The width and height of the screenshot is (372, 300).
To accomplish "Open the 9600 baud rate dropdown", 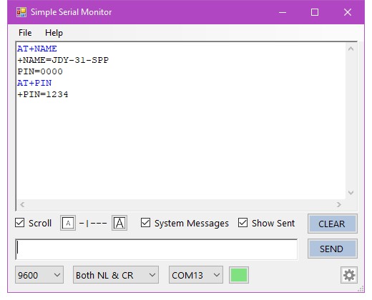I will tap(39, 275).
